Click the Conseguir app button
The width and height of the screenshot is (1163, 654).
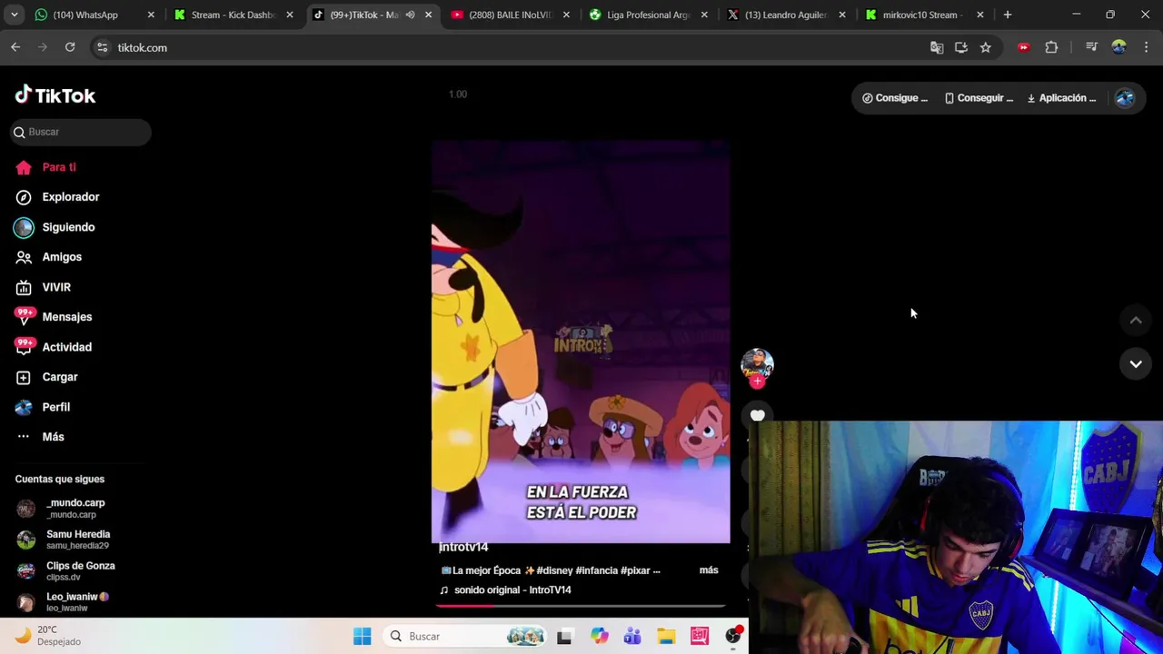(x=979, y=98)
